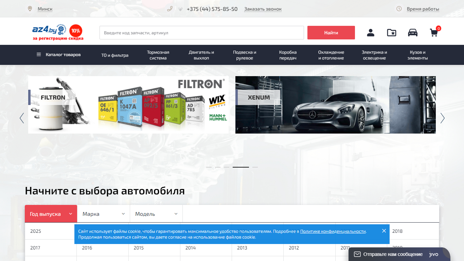Open the ТО и фильтра menu item
This screenshot has width=464, height=261.
tap(115, 55)
